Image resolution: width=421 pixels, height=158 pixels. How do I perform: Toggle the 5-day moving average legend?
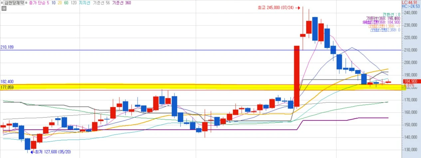[49, 3]
